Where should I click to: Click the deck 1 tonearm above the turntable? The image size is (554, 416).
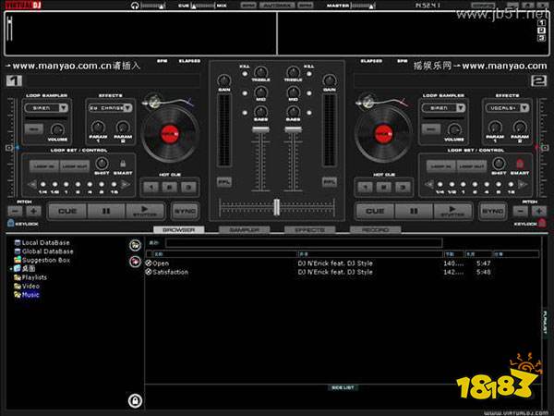(167, 102)
